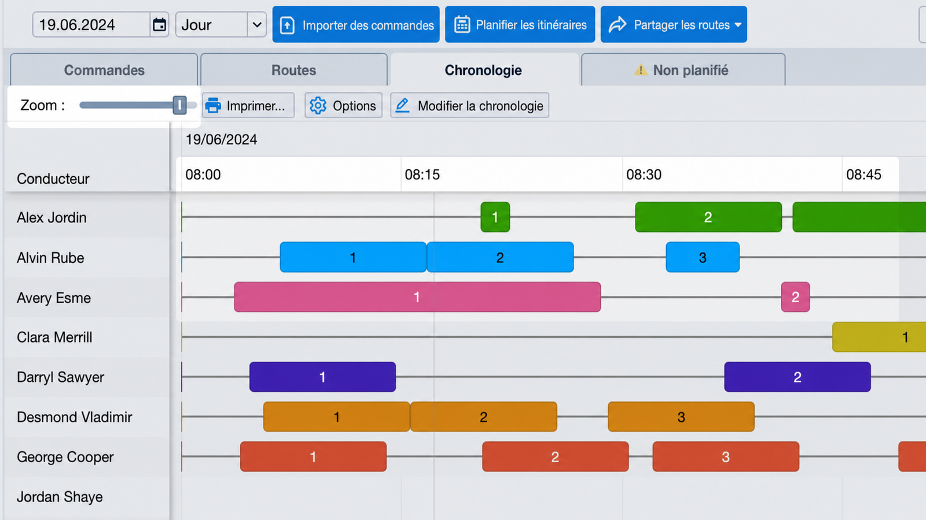926x520 pixels.
Task: Click the plan routes calendar icon
Action: click(x=462, y=25)
